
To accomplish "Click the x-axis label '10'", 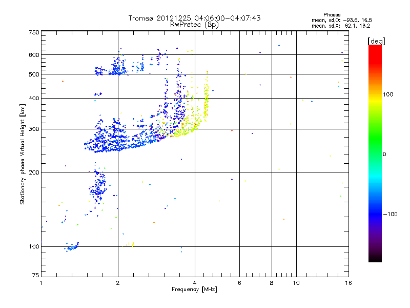I will pyautogui.click(x=296, y=283).
